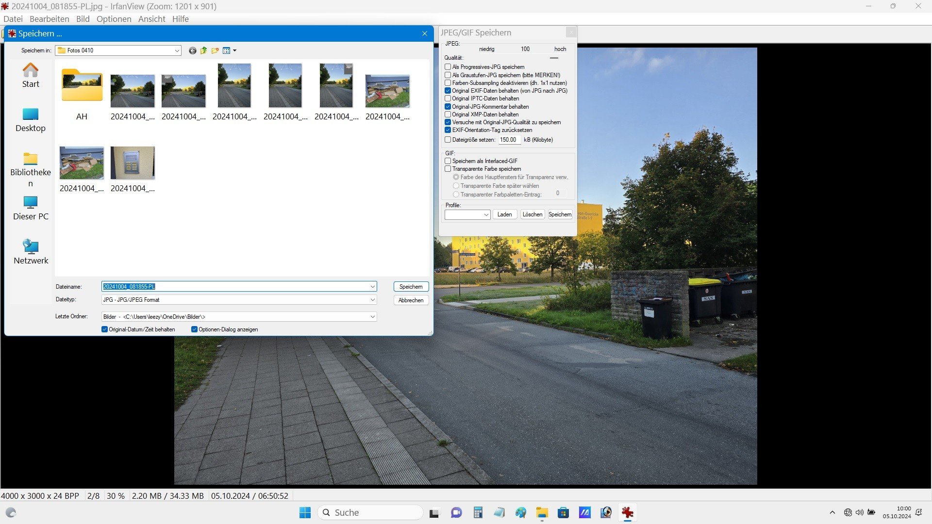Image resolution: width=932 pixels, height=524 pixels.
Task: Click the IrfanView icon in the taskbar
Action: point(628,512)
